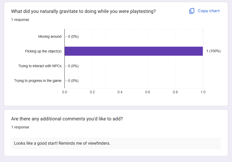Viewport: 232px width, 162px height.
Task: Click the 1 response text under chart title
Action: 20,20
